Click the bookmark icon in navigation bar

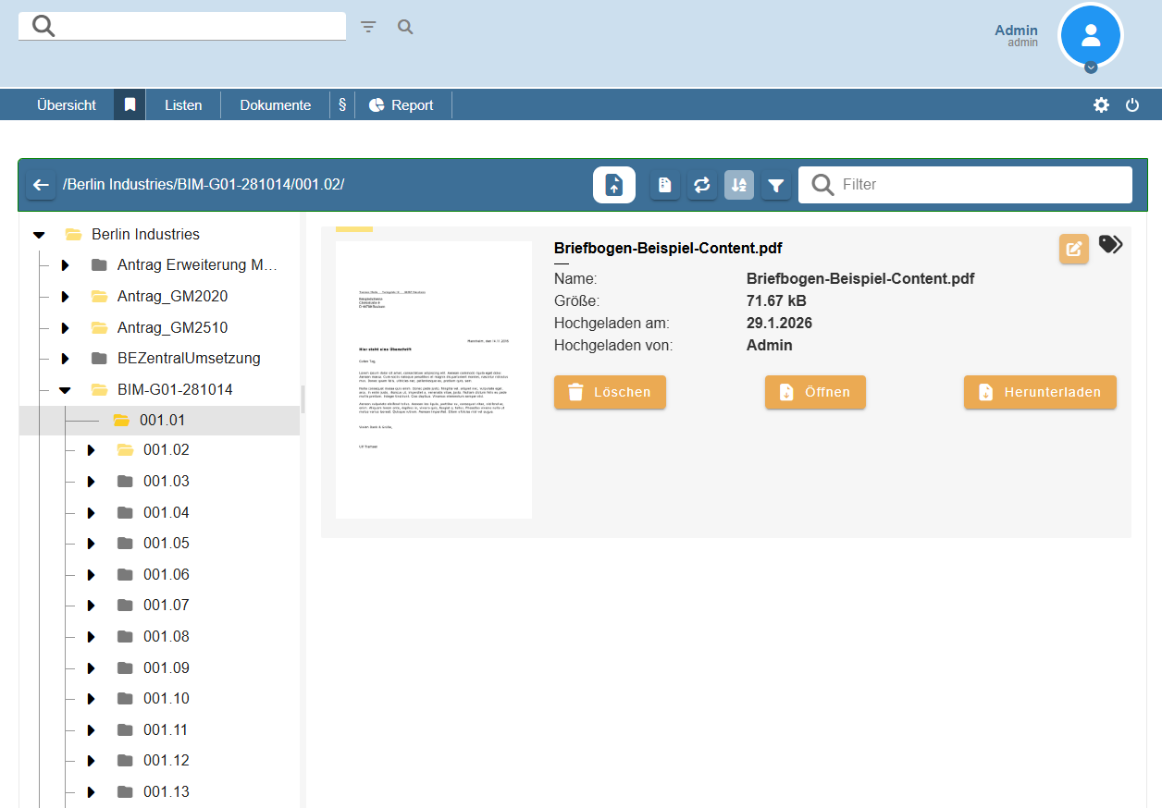130,105
